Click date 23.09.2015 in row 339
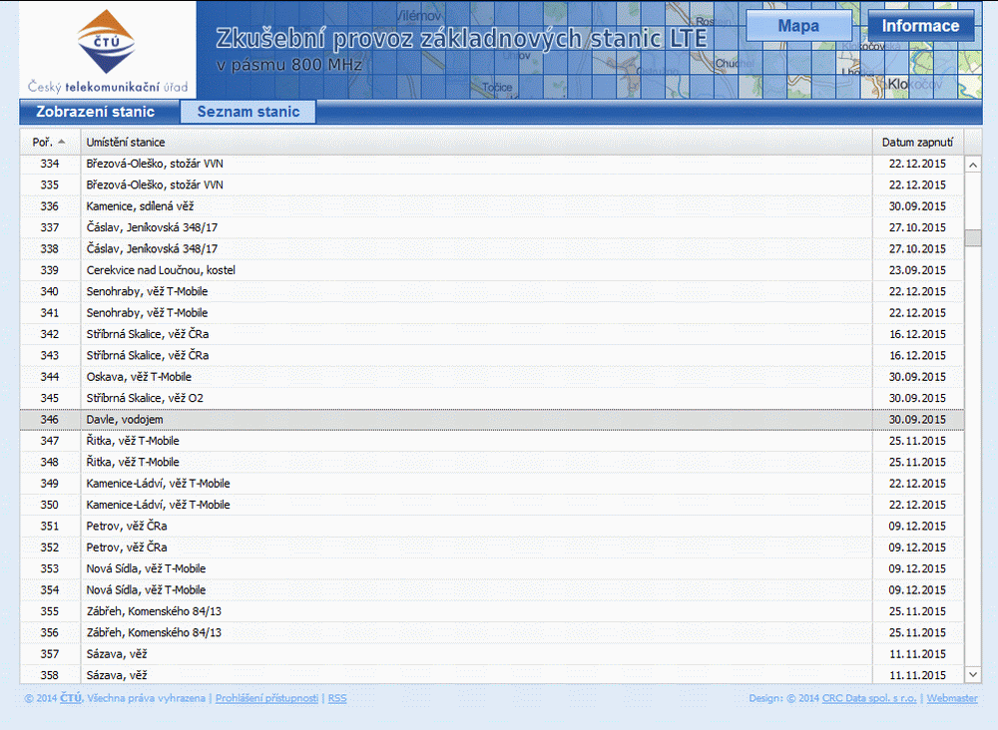This screenshot has width=998, height=730. [917, 270]
